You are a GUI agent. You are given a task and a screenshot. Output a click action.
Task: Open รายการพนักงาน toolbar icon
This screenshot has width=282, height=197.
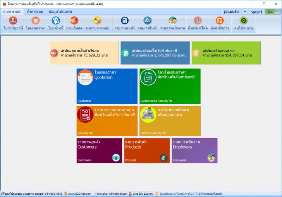[x=172, y=21]
